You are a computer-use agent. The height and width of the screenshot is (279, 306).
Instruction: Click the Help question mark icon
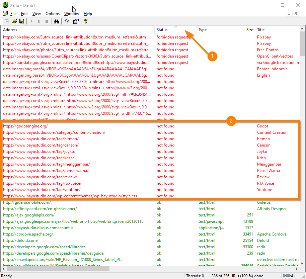[85, 21]
